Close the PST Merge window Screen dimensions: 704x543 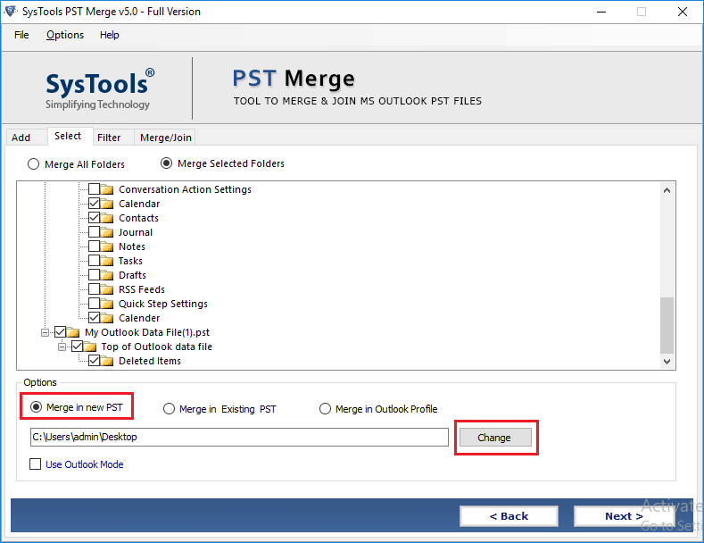(683, 12)
